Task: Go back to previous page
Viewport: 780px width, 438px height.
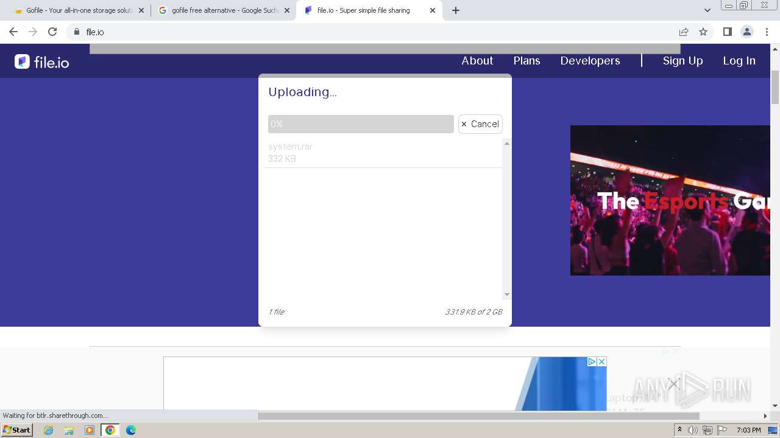Action: (x=13, y=32)
